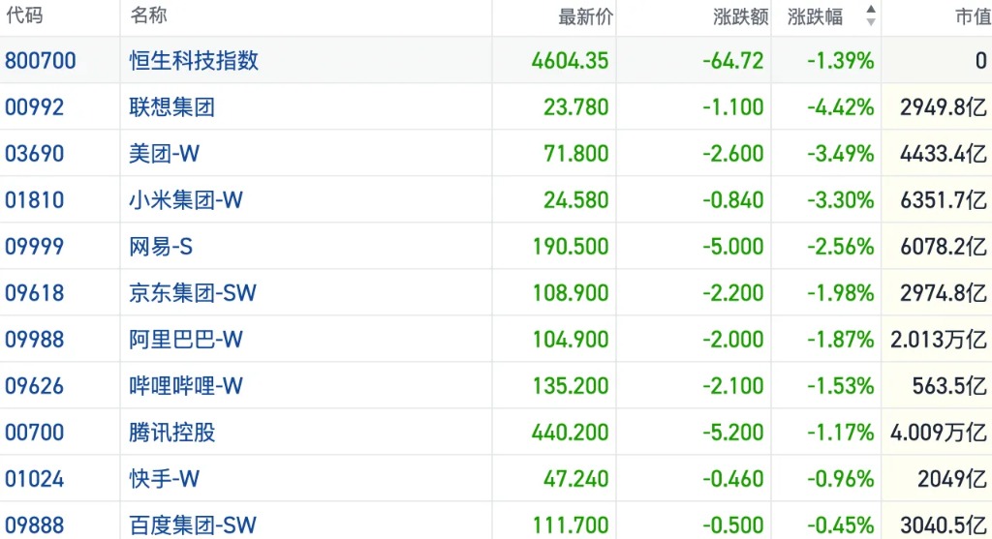Select market cap 4433.4亿
This screenshot has width=992, height=539.
tap(944, 154)
